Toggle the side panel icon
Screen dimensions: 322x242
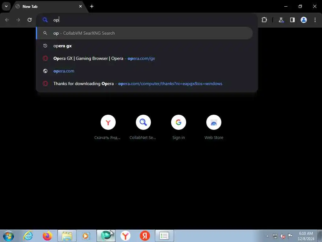(x=292, y=20)
